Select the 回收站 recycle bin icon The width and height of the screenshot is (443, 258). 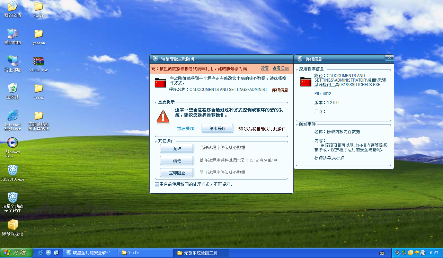12,91
